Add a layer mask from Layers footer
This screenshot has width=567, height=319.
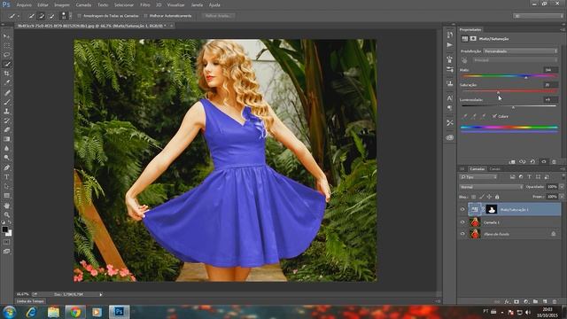click(517, 301)
